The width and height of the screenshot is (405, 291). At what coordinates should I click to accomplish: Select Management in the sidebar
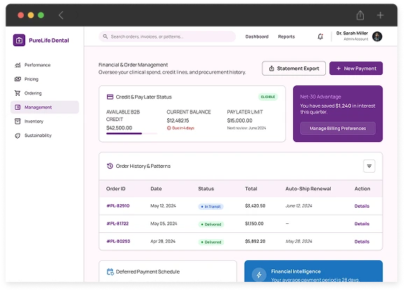tap(45, 107)
